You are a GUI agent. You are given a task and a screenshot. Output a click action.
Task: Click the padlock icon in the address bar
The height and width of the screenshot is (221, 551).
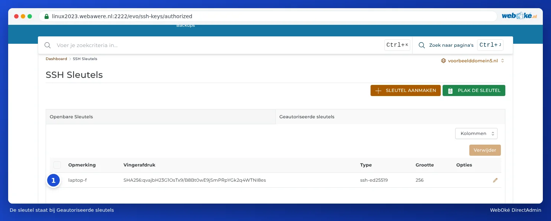coord(46,16)
